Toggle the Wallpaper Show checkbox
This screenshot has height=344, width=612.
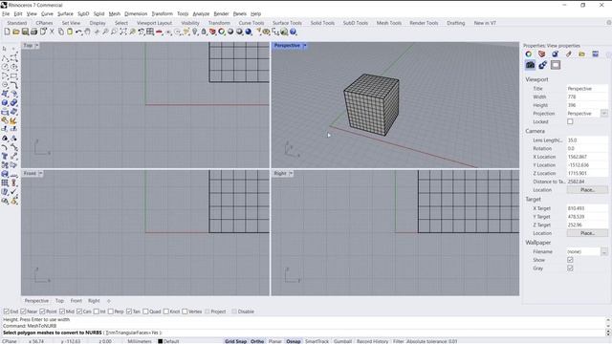click(570, 260)
